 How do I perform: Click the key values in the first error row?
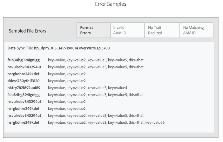(x=96, y=60)
